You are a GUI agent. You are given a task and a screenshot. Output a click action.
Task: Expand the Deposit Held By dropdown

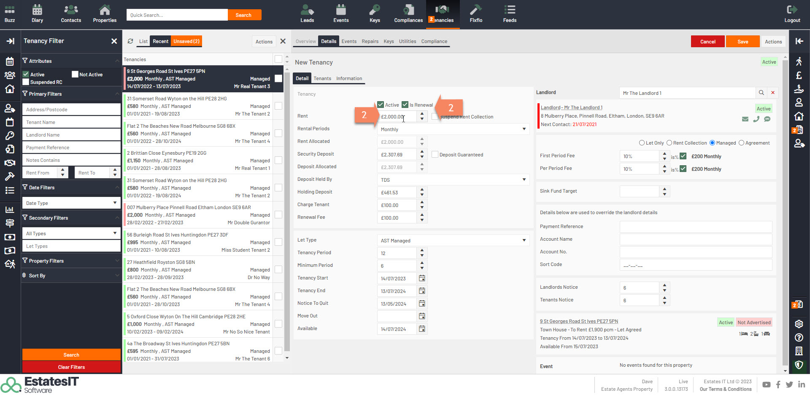point(453,180)
